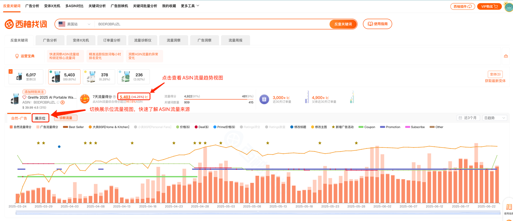Click the 5,403 traffic score link
The image size is (513, 221).
pos(125,97)
